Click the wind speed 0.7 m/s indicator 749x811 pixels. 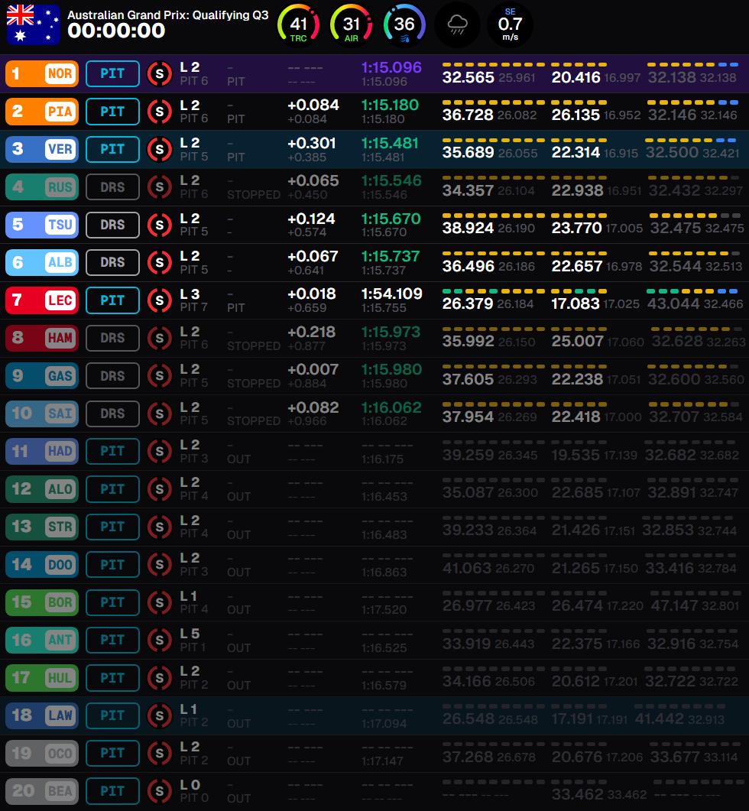point(510,24)
